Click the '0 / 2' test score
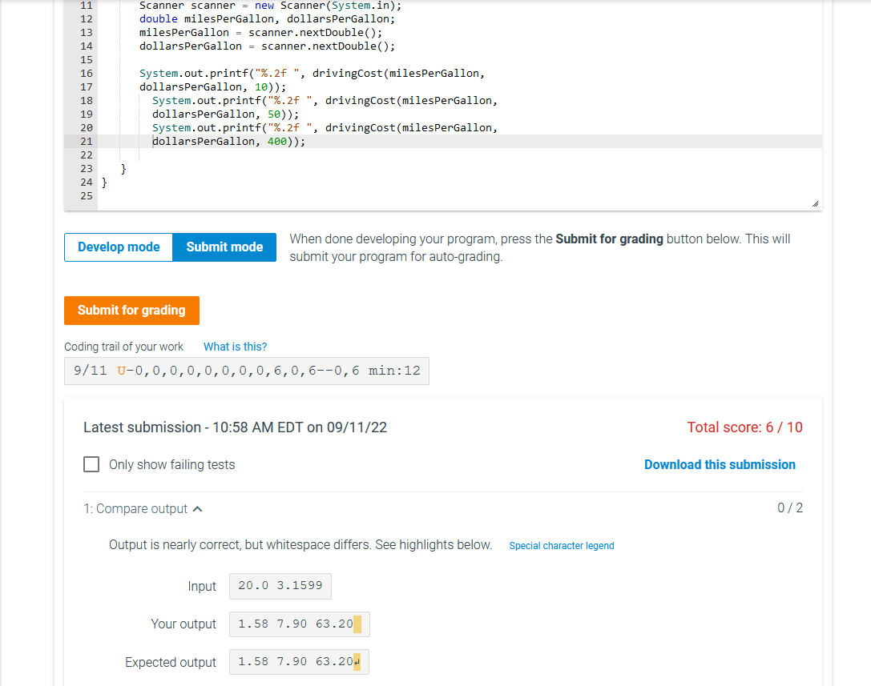Image resolution: width=871 pixels, height=686 pixels. pyautogui.click(x=790, y=507)
